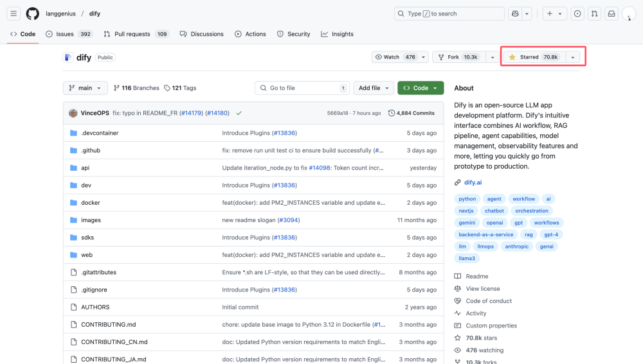
Task: Open the hamburger navigation menu
Action: [14, 13]
